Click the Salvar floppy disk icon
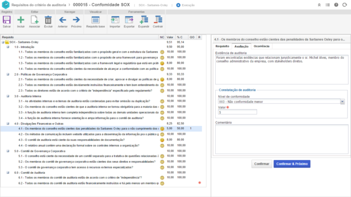 (6, 20)
